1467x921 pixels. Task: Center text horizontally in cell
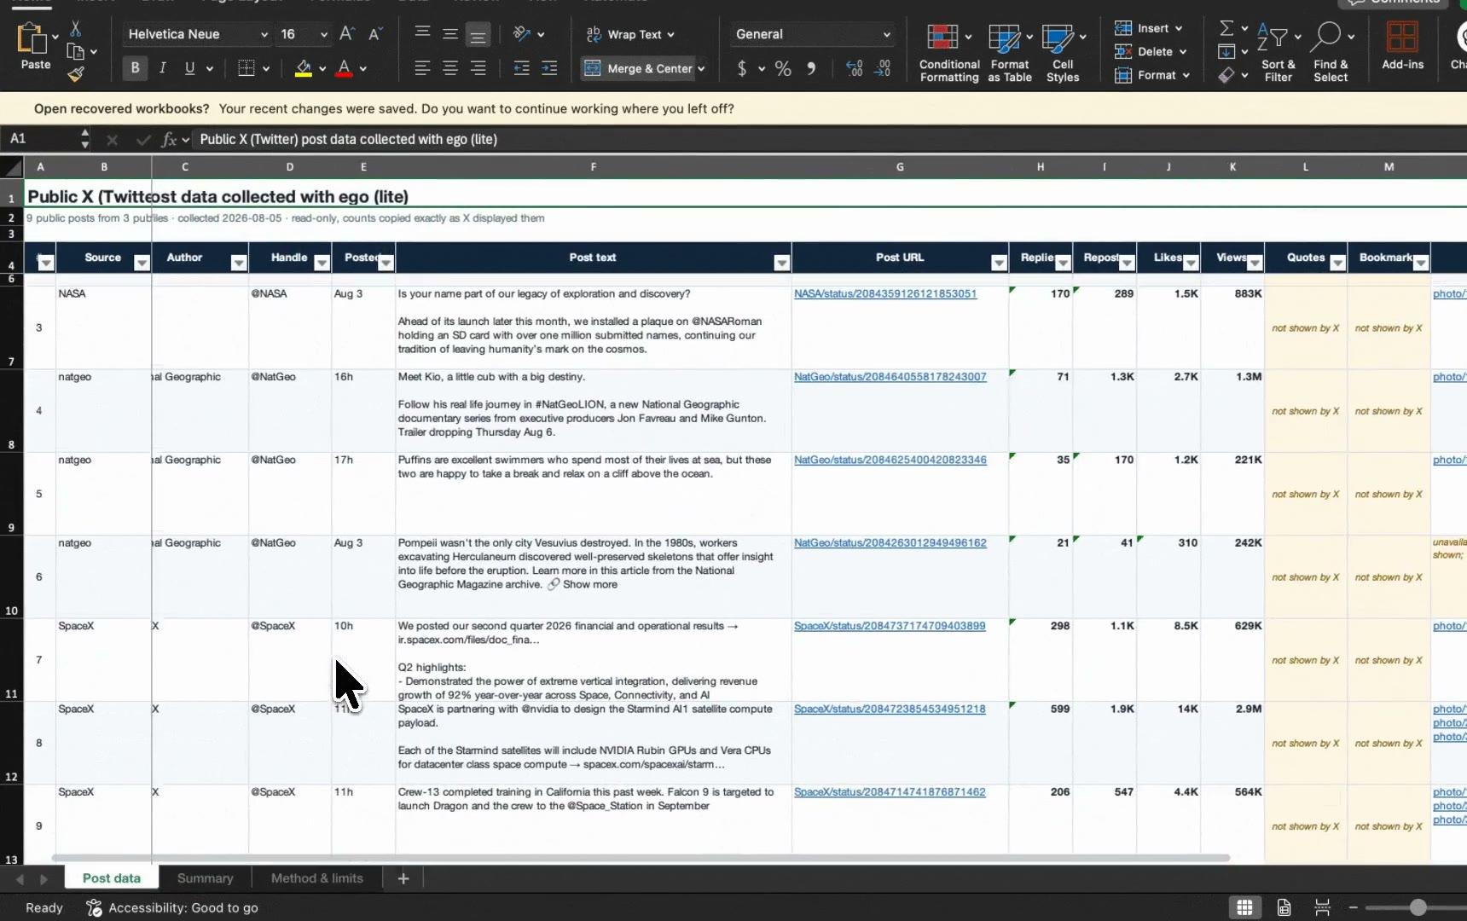click(x=450, y=68)
